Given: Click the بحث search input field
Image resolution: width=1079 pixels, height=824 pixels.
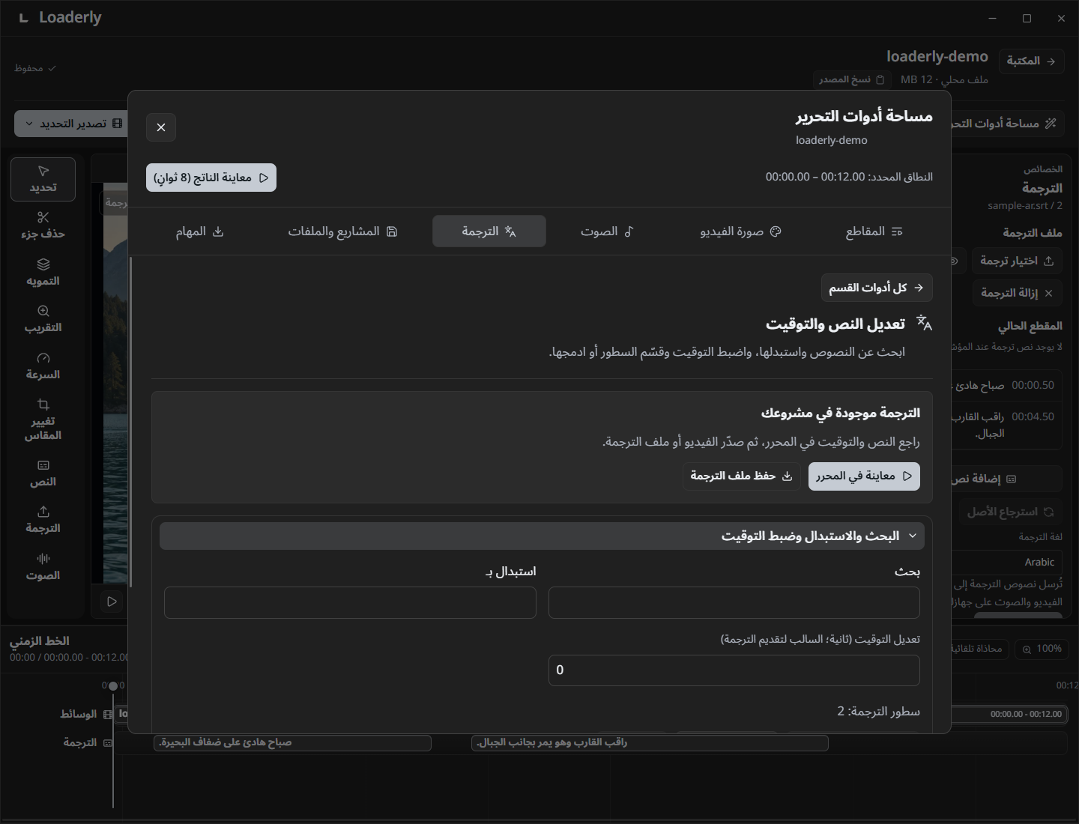Looking at the screenshot, I should [734, 603].
